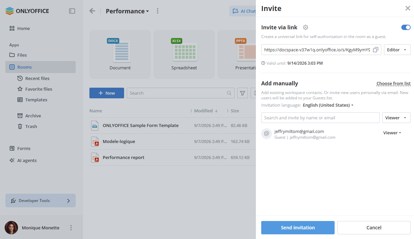Go to Templates in sidebar
Image resolution: width=414 pixels, height=239 pixels.
click(36, 100)
